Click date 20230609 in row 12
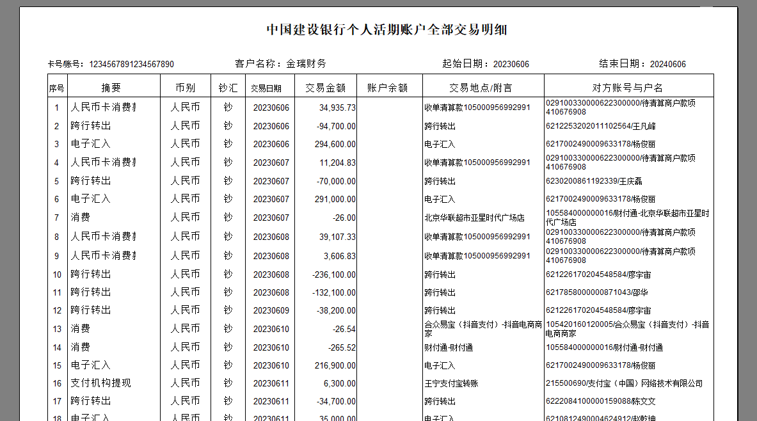This screenshot has height=421, width=757. pos(271,310)
